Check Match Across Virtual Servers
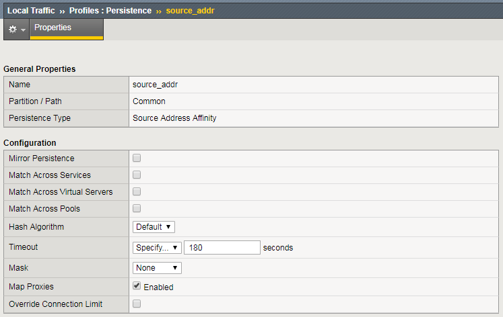 [x=137, y=192]
